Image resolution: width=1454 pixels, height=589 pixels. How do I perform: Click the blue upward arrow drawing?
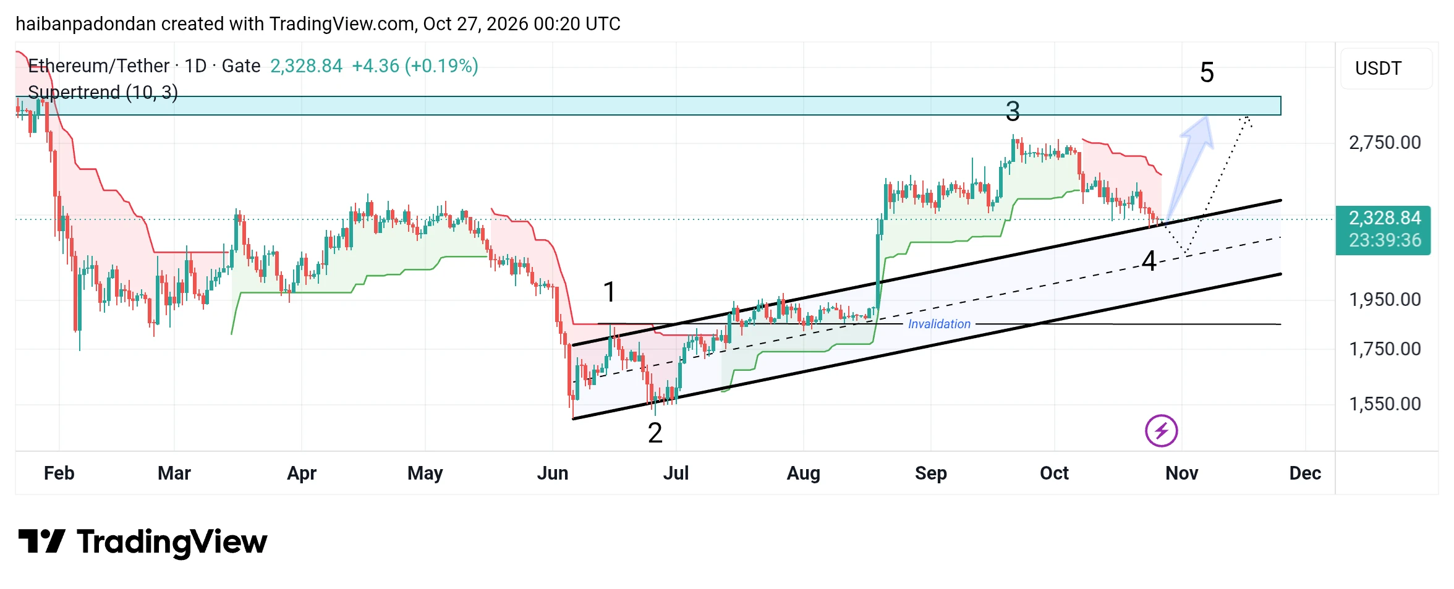[x=1191, y=166]
